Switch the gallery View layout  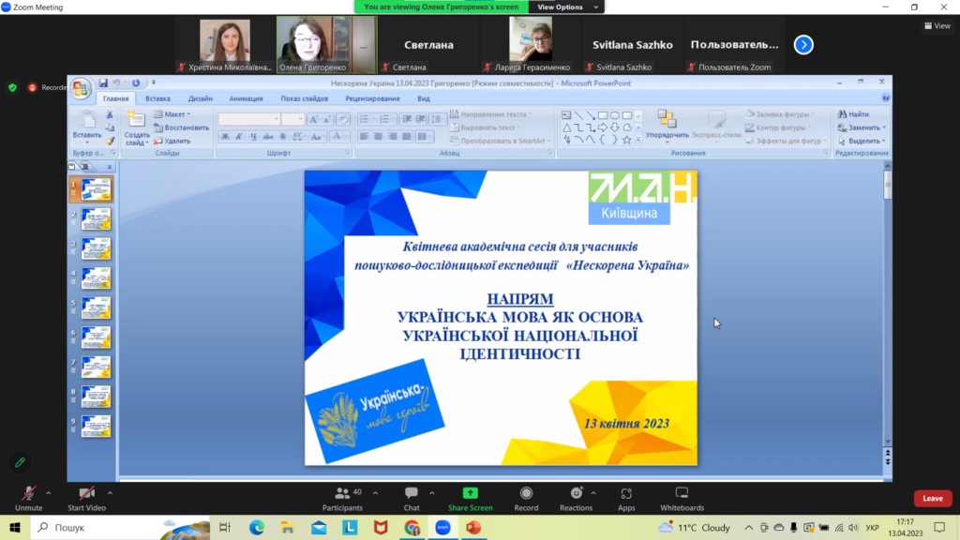(937, 26)
